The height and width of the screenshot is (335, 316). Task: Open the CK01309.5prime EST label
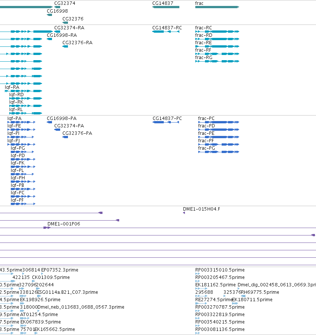click(x=51, y=277)
